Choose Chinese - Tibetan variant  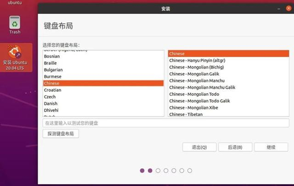(x=228, y=114)
